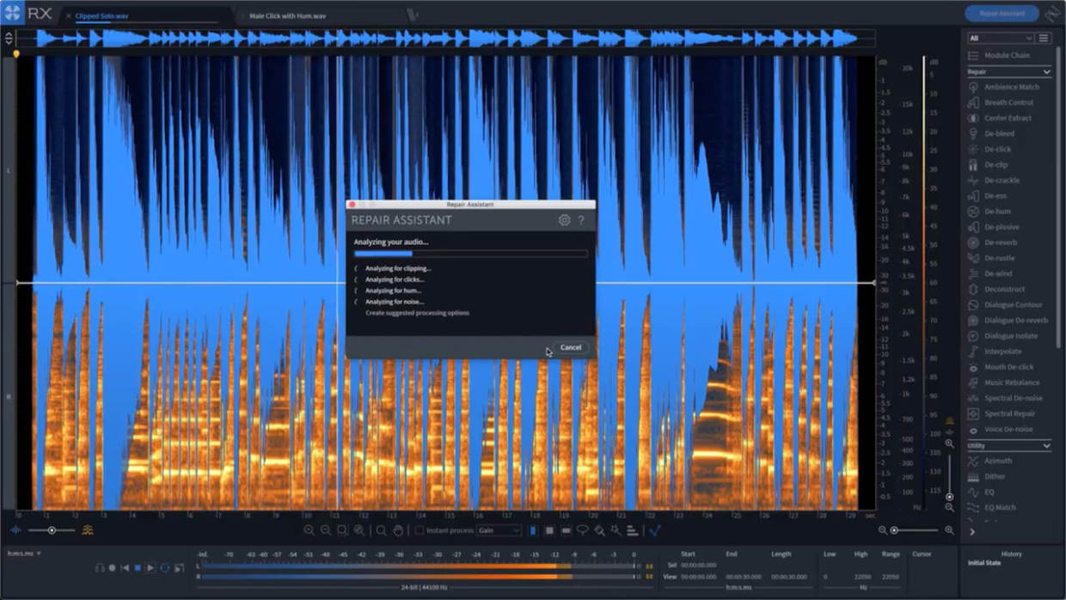Open the time format h:m:s.ms dropdown
This screenshot has height=600, width=1066.
point(25,554)
